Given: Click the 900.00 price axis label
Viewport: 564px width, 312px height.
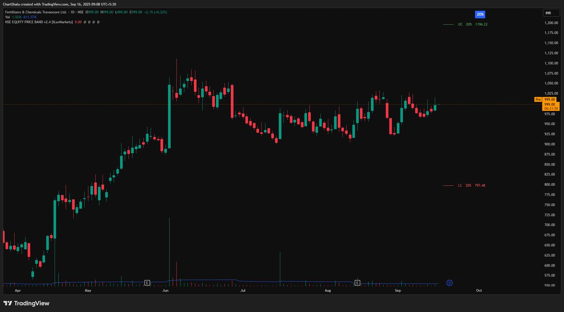Looking at the screenshot, I should (x=551, y=144).
